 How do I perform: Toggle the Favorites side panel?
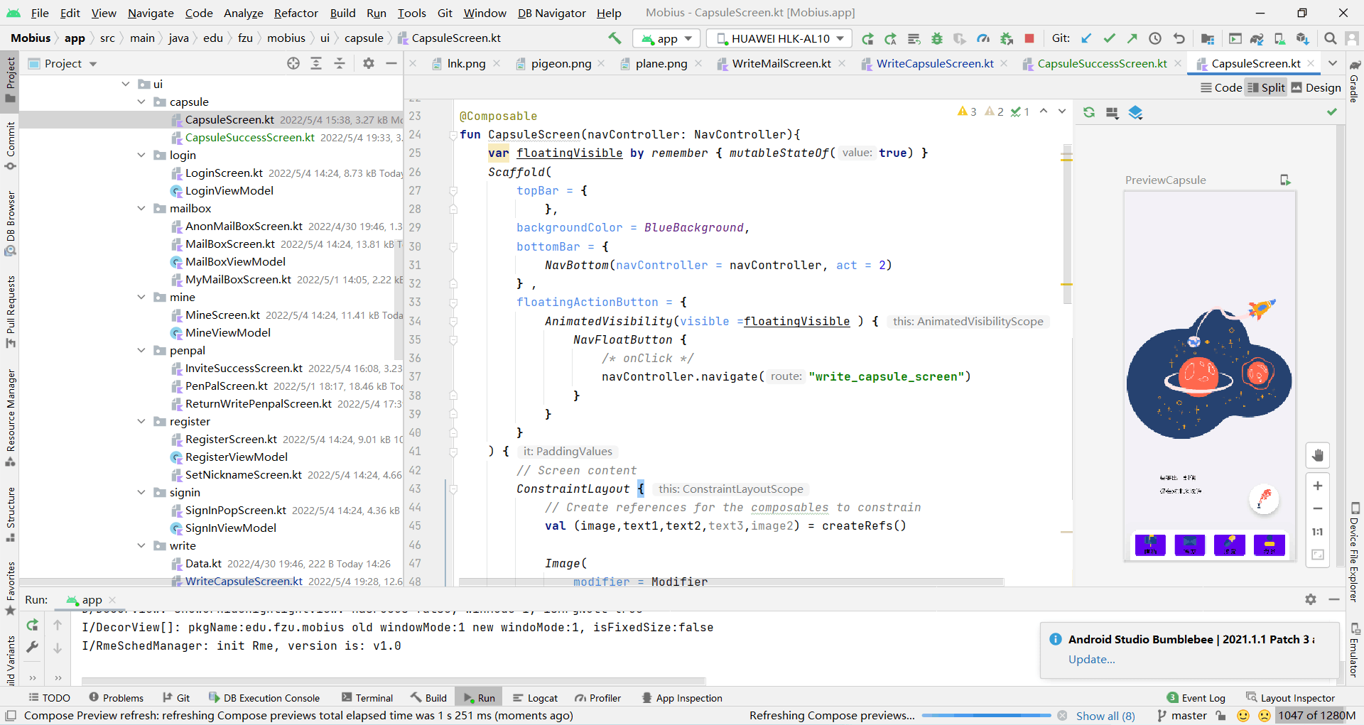point(10,589)
